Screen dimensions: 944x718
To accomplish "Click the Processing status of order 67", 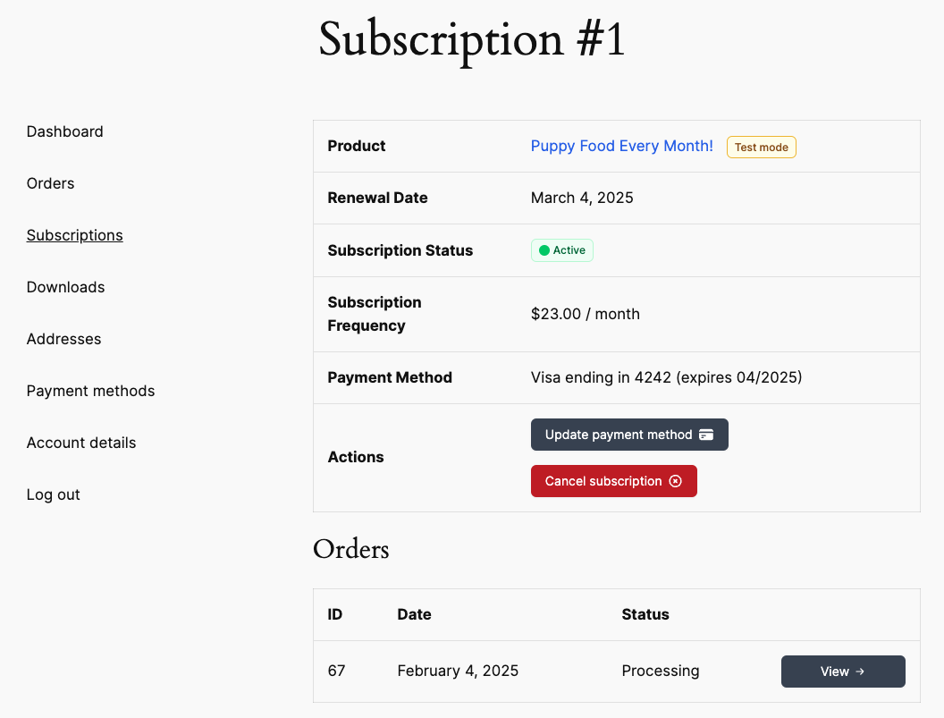I will tap(661, 671).
